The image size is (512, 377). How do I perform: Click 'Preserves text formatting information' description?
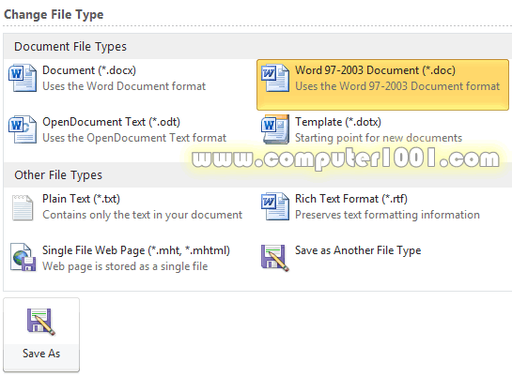click(x=388, y=215)
